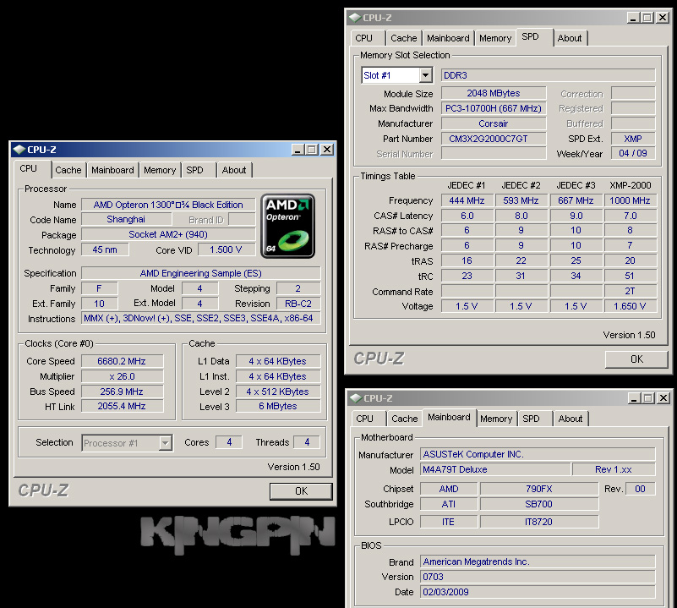Click AMD Engineering Sample (ES) specification

point(201,273)
